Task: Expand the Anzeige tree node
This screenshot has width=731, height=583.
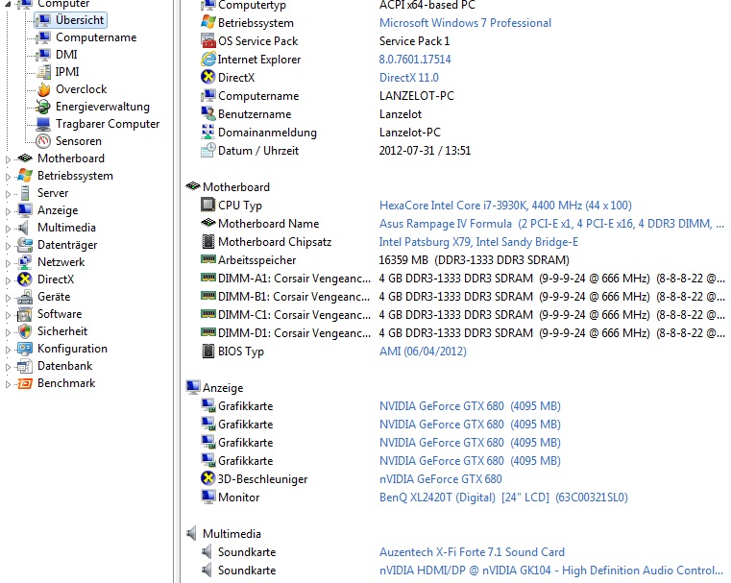Action: click(x=8, y=211)
